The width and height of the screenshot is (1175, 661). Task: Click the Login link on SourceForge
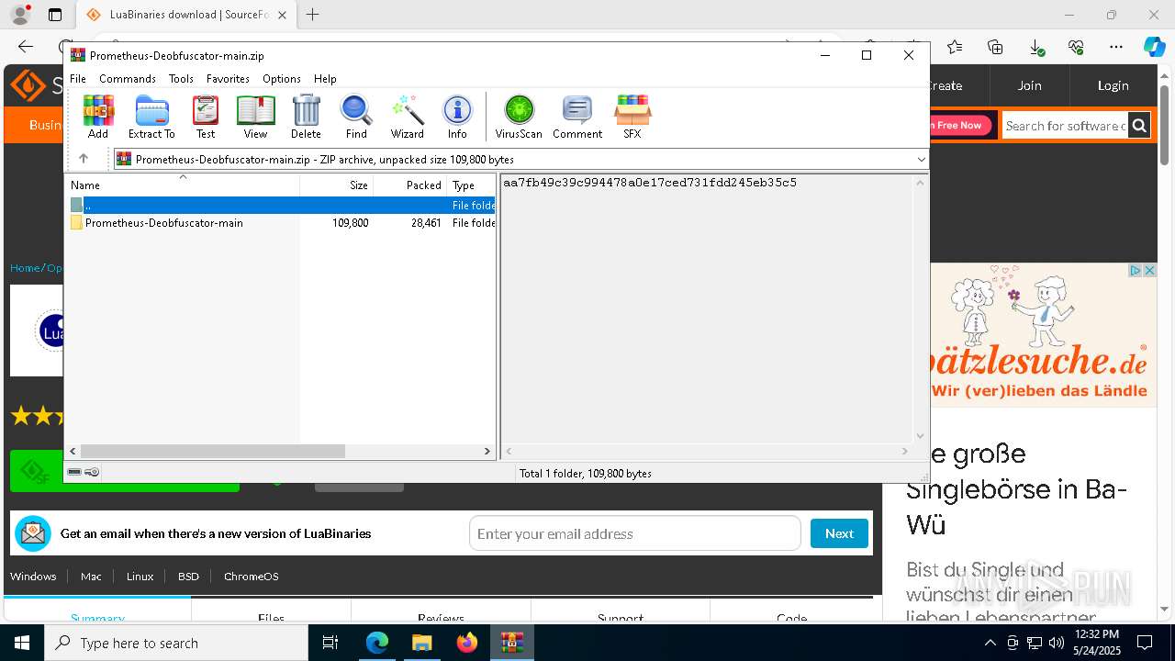click(x=1113, y=85)
